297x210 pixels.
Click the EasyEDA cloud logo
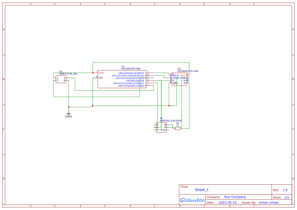click(183, 200)
